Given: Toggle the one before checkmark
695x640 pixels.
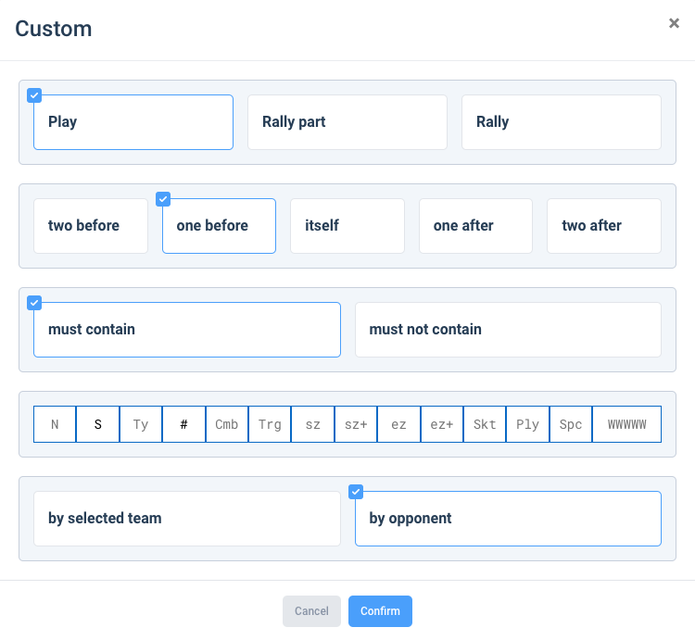Looking at the screenshot, I should (x=163, y=199).
